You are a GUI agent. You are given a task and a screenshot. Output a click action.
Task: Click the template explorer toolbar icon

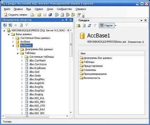[73, 15]
